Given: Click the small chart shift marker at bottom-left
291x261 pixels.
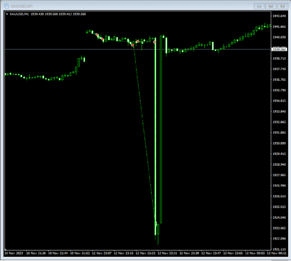Looking at the screenshot, I should (6, 249).
